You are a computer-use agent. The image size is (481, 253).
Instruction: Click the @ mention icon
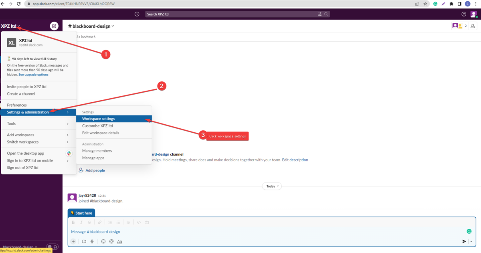coord(111,241)
